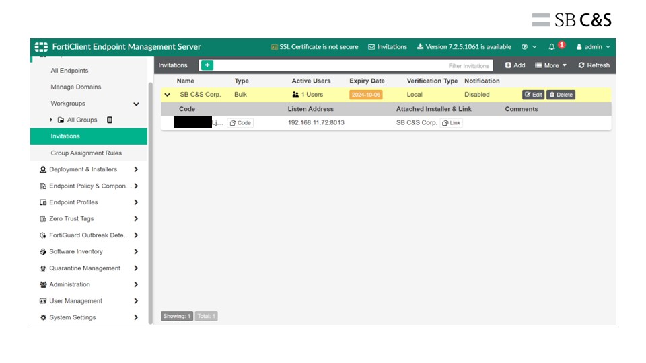This screenshot has width=646, height=363.
Task: Open Group Assignment Rules
Action: pos(86,153)
